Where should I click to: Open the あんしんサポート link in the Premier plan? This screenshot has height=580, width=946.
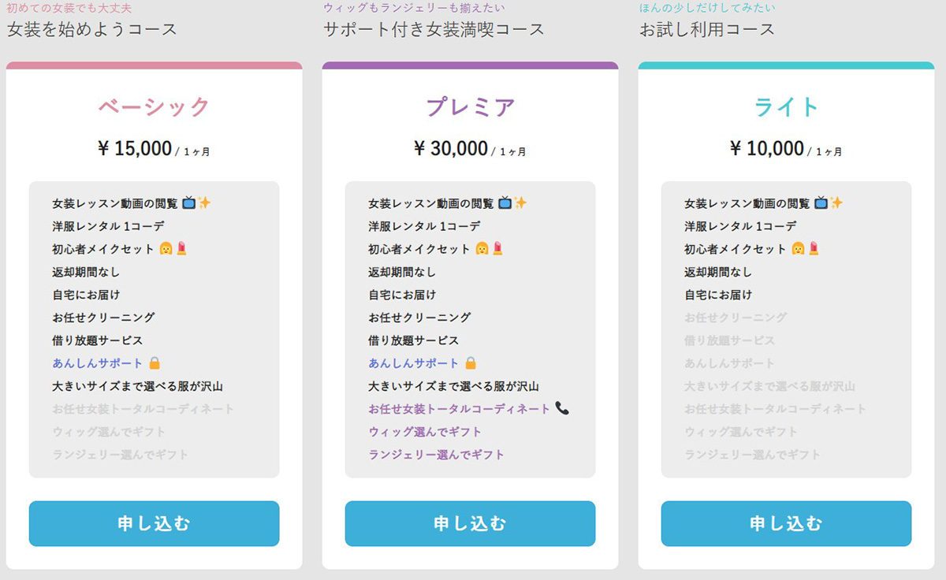click(x=414, y=363)
